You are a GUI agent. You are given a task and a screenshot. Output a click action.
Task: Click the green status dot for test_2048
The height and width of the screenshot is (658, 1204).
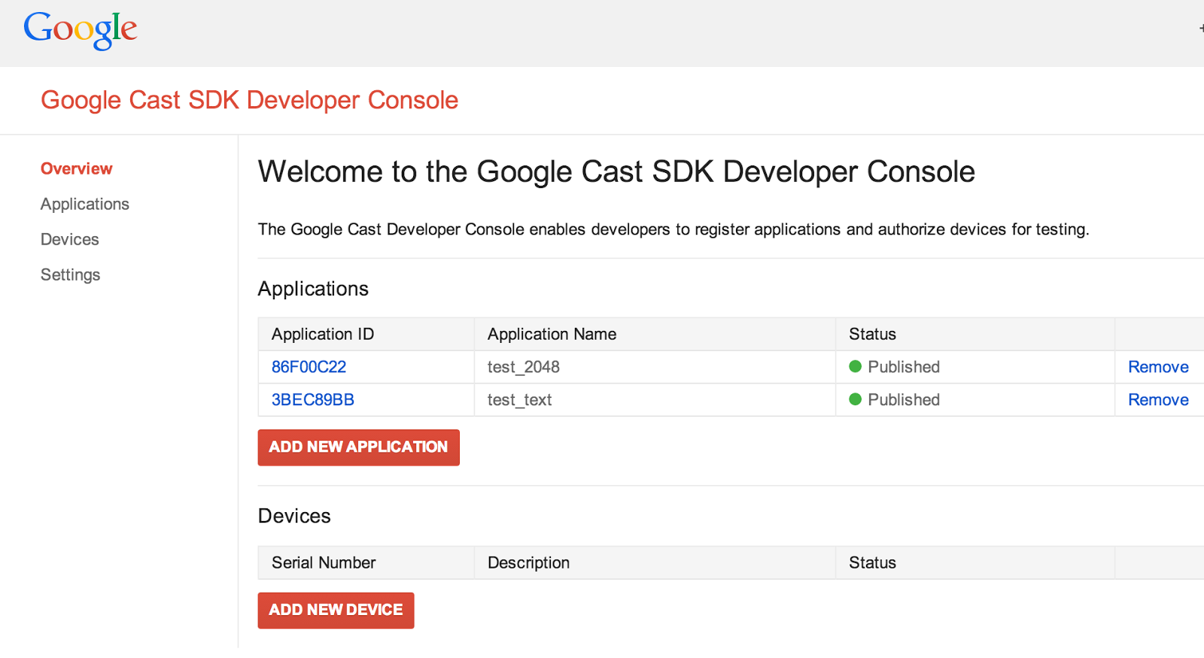pos(856,366)
